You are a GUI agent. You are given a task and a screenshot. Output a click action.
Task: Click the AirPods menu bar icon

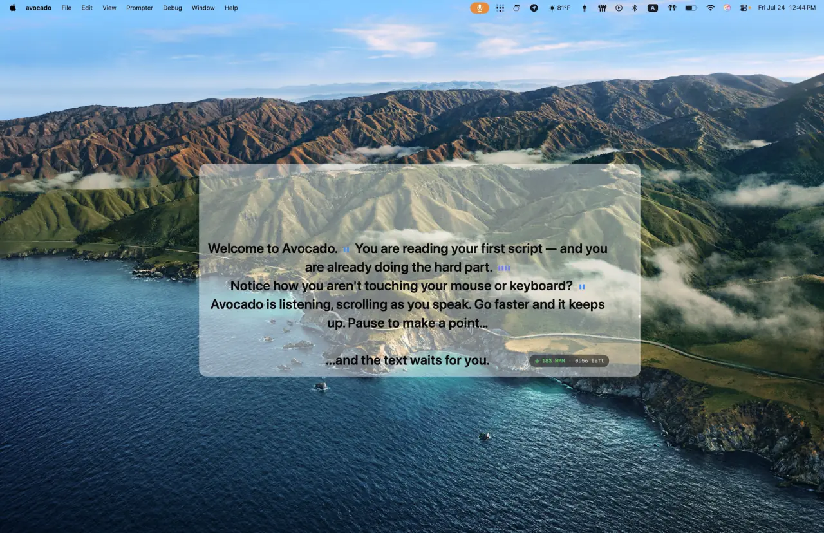coord(672,8)
